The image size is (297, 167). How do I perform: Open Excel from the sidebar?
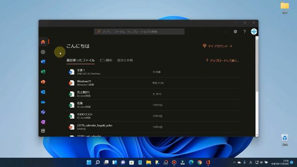(x=43, y=72)
